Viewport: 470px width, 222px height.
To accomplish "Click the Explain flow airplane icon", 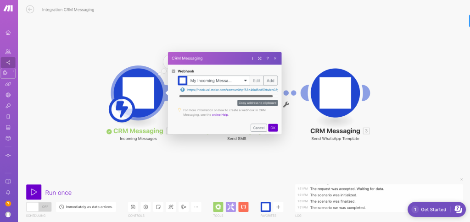I will [184, 207].
